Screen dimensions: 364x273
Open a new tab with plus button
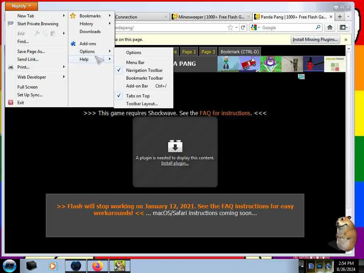tap(339, 17)
